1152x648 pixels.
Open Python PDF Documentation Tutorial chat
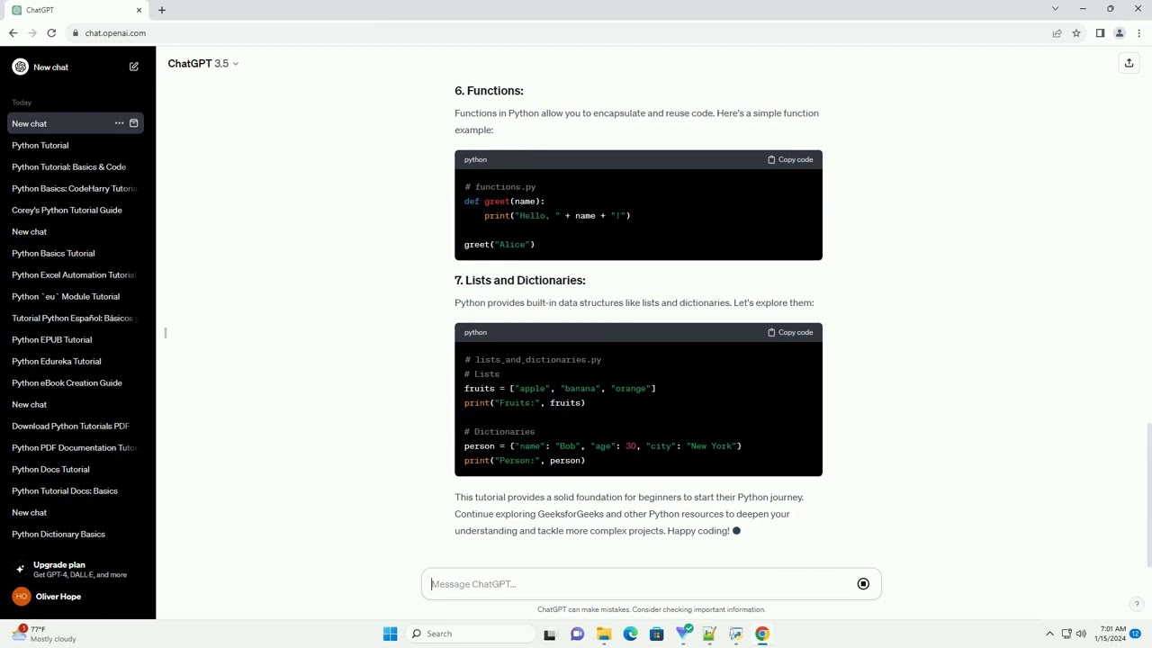[76, 447]
